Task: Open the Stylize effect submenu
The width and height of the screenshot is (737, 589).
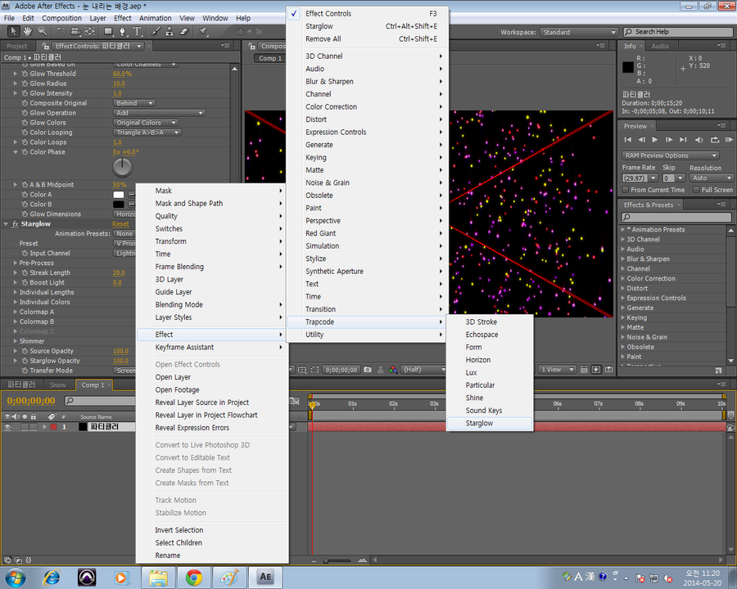Action: click(368, 259)
